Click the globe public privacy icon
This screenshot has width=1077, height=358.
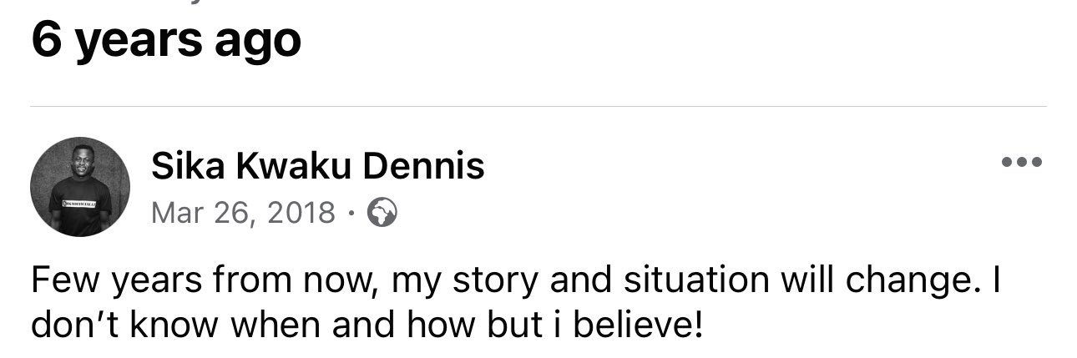[x=382, y=214]
